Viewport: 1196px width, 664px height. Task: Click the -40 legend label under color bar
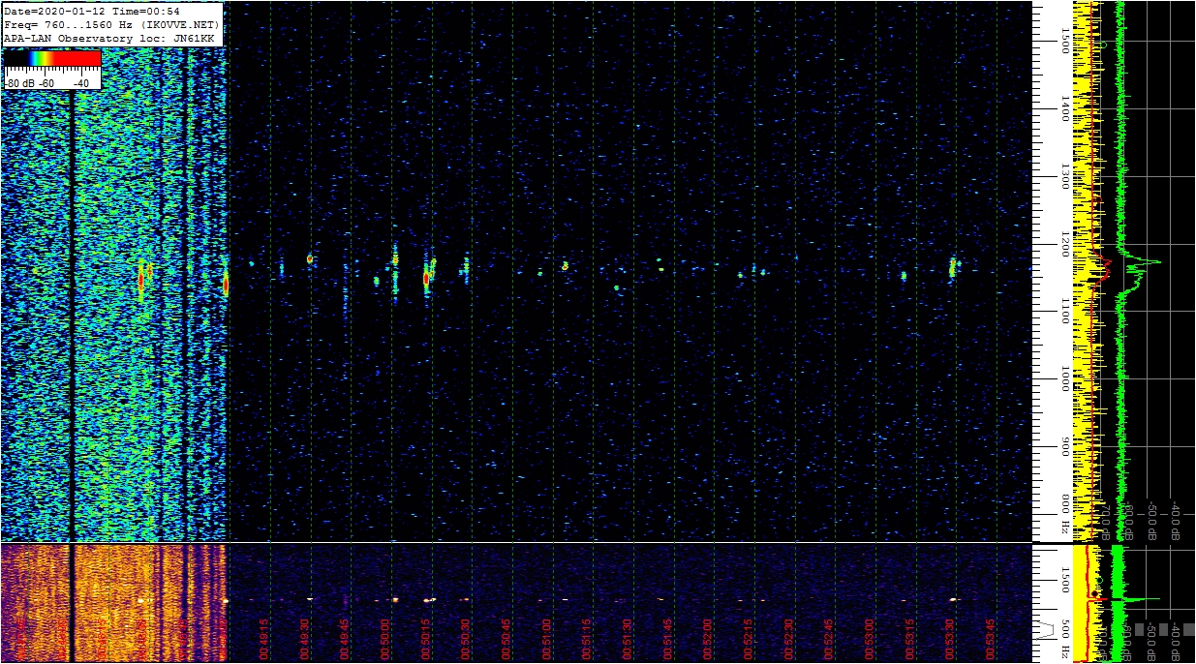click(81, 83)
